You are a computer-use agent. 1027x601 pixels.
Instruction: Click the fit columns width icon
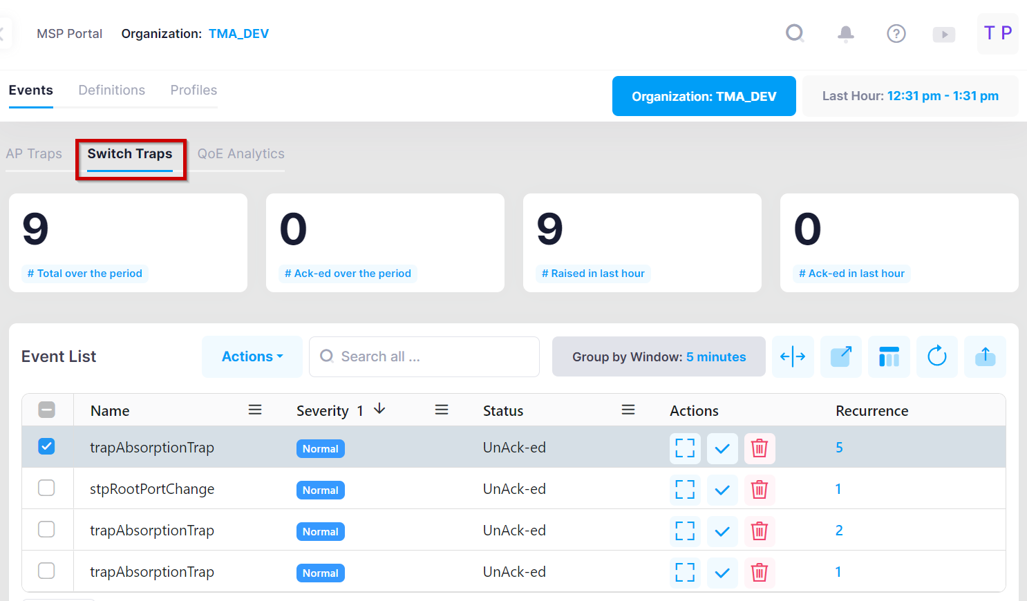pyautogui.click(x=793, y=356)
